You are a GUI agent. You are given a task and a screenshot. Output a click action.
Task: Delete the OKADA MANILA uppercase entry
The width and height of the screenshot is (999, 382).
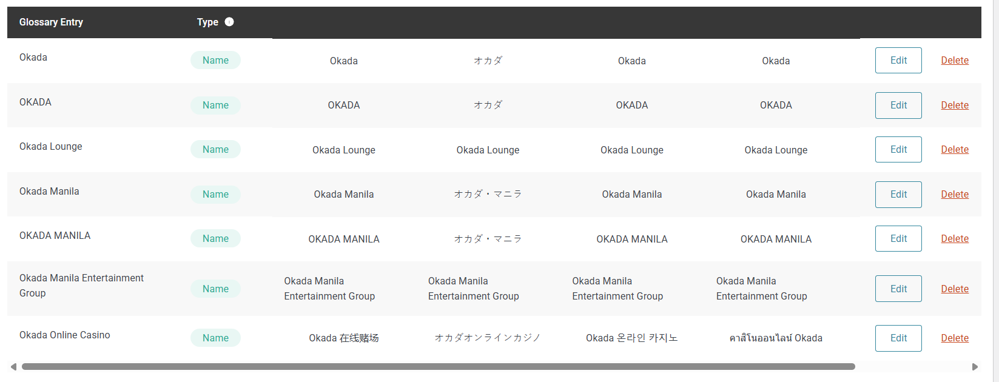(x=955, y=239)
